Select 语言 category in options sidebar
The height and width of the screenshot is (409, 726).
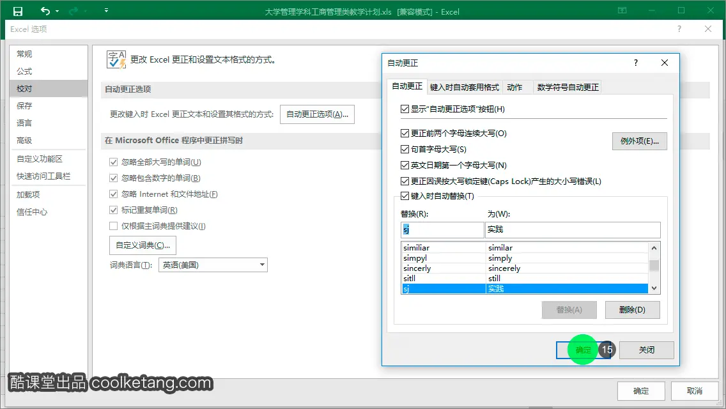pos(48,123)
